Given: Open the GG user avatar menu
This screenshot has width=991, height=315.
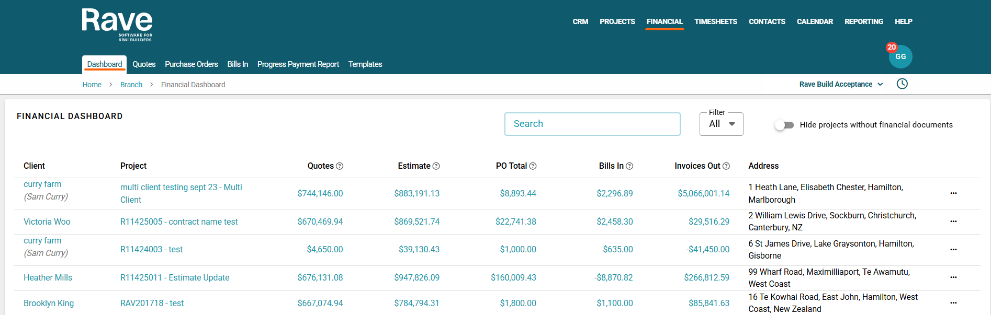Looking at the screenshot, I should tap(900, 57).
